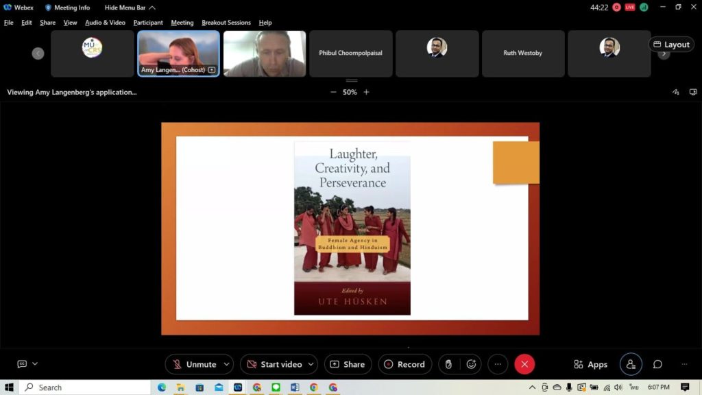Expand audio options next to Unmute
Screen dimensions: 702x395
[226, 364]
